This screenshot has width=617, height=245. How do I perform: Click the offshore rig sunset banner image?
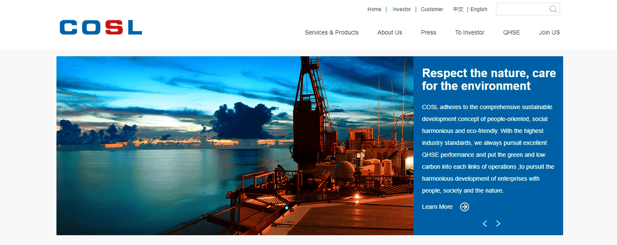point(235,145)
